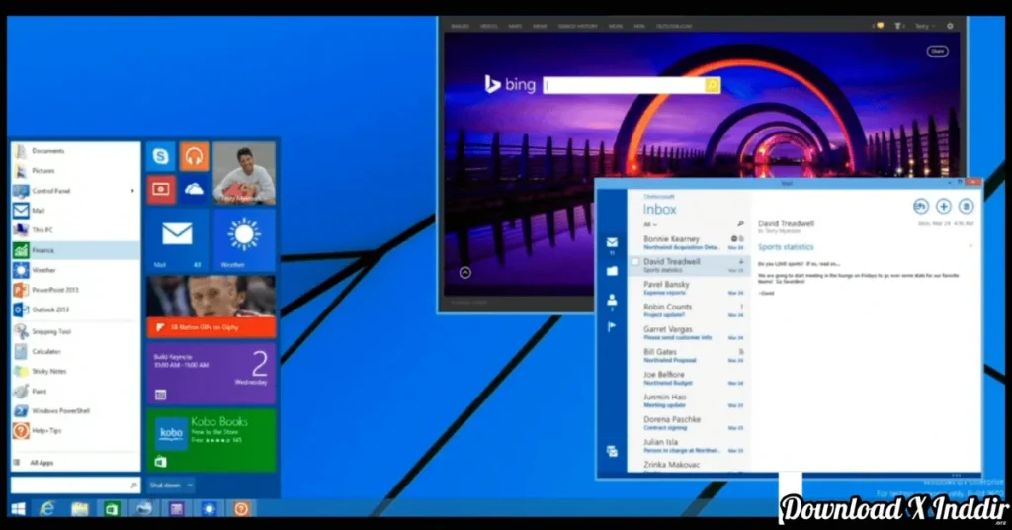Open the Bing Search History link
Screen dimensions: 1012x530
pos(577,26)
